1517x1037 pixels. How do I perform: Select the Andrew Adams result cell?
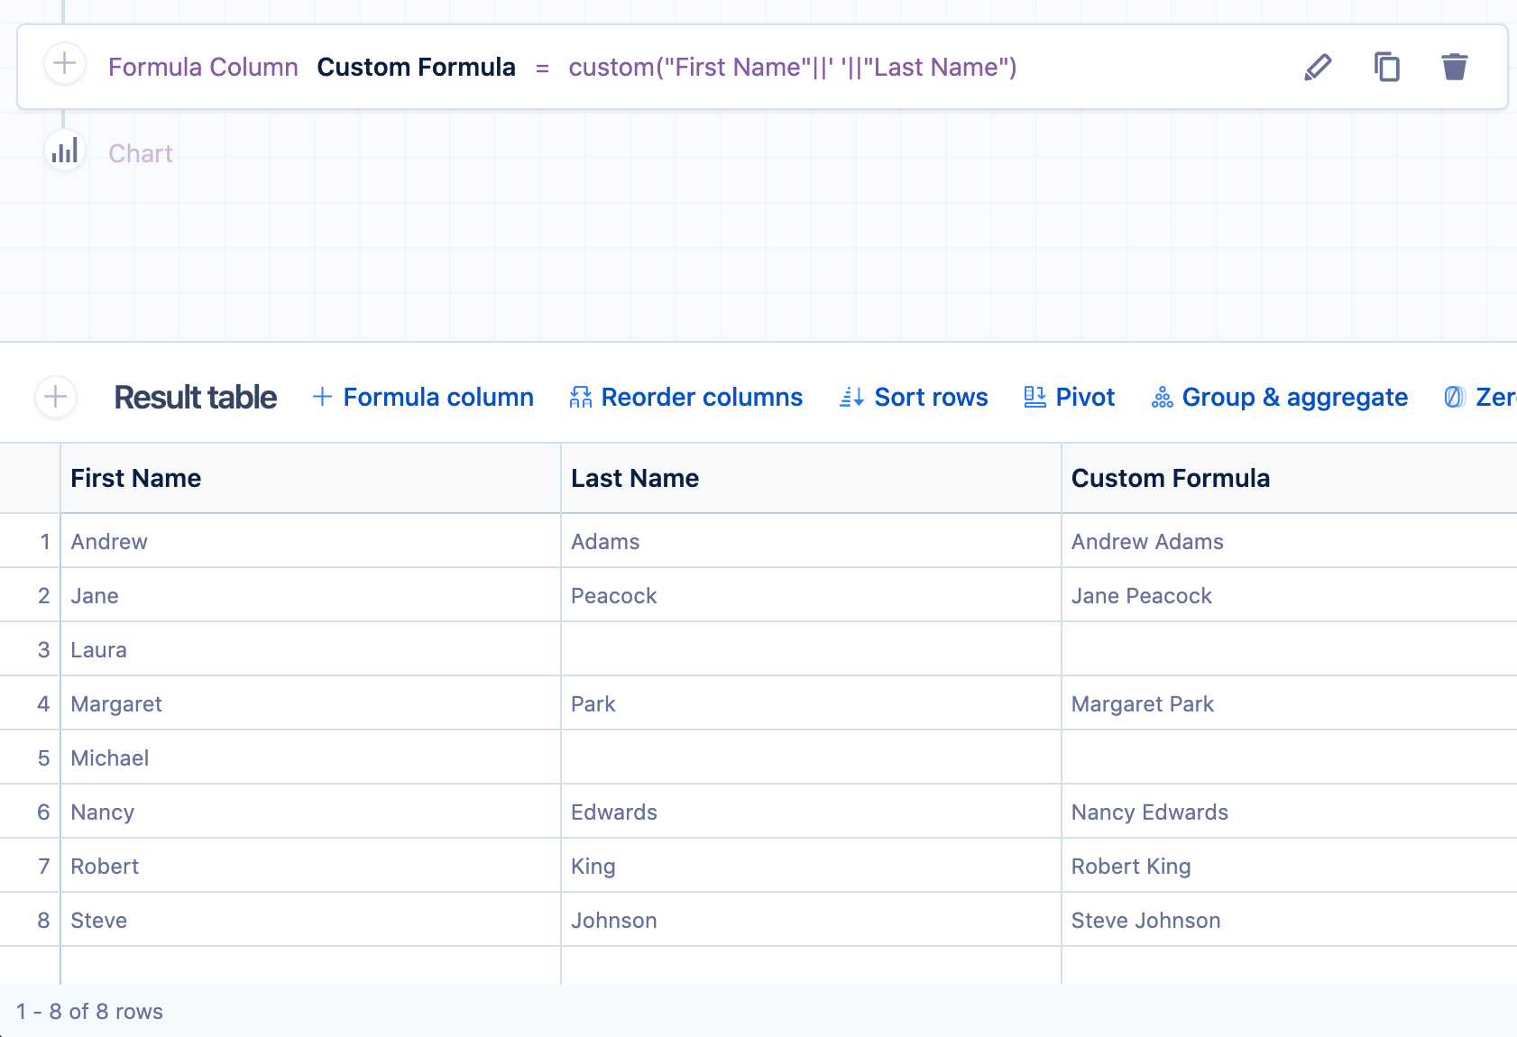click(1147, 541)
